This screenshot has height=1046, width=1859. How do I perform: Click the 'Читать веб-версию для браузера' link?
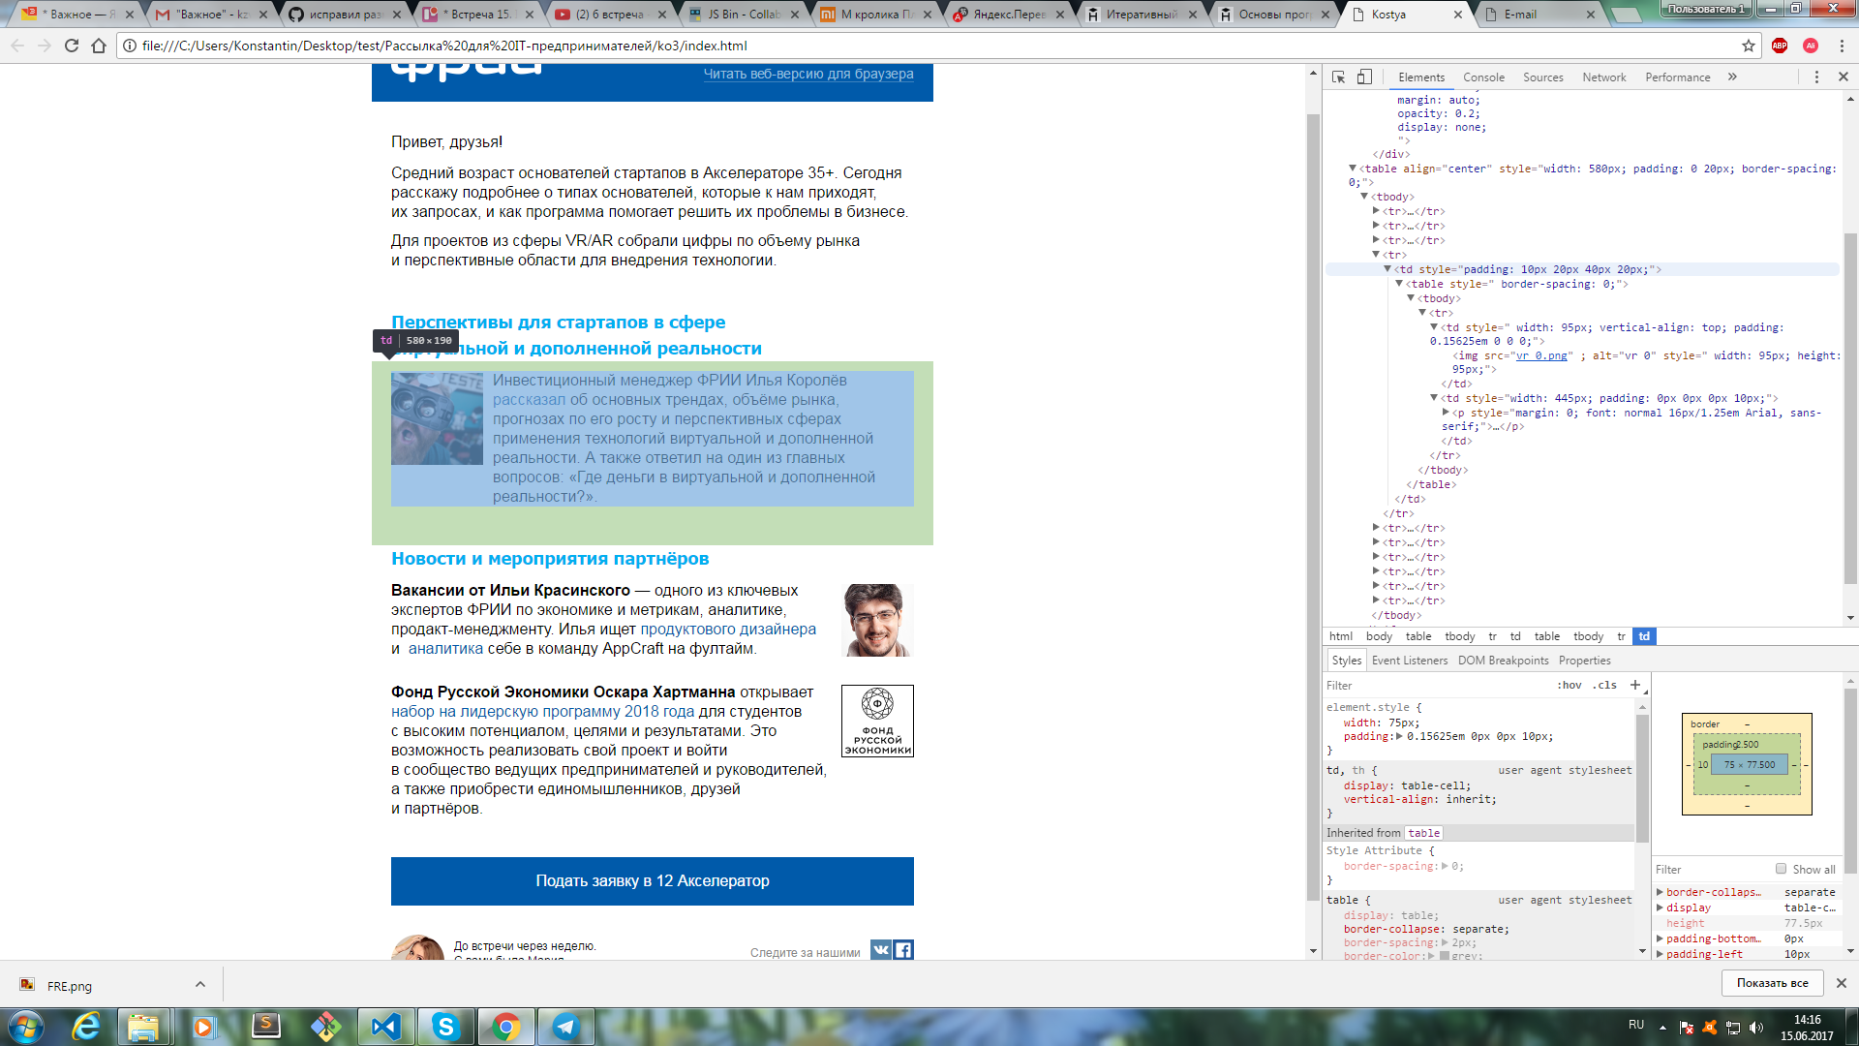click(x=808, y=75)
